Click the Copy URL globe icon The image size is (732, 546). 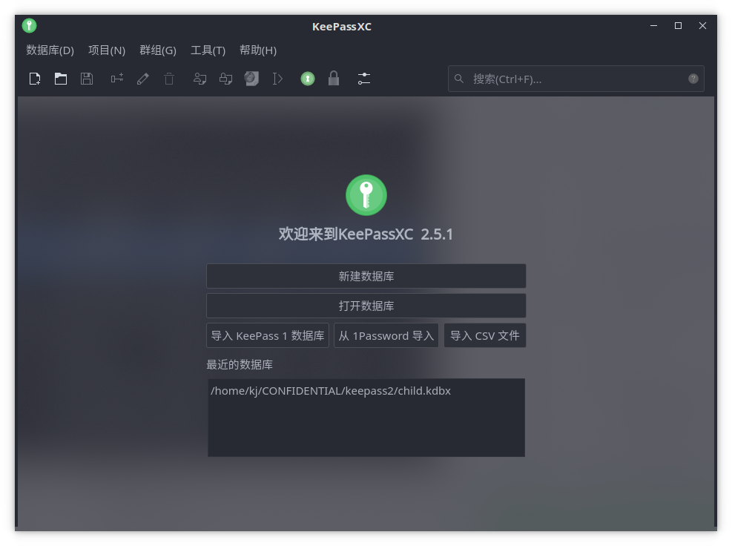pos(251,79)
